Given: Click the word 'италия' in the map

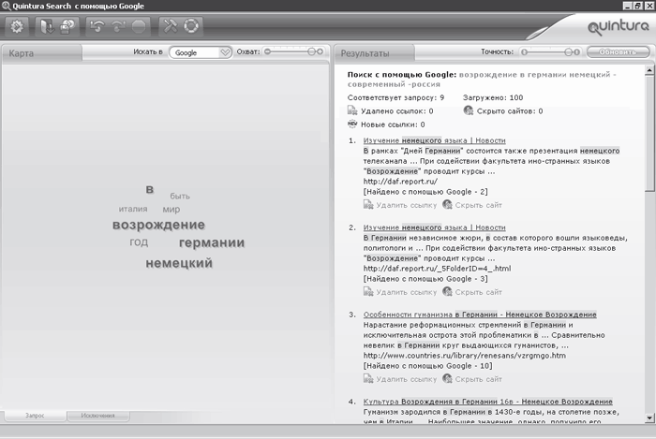Looking at the screenshot, I should tap(133, 209).
